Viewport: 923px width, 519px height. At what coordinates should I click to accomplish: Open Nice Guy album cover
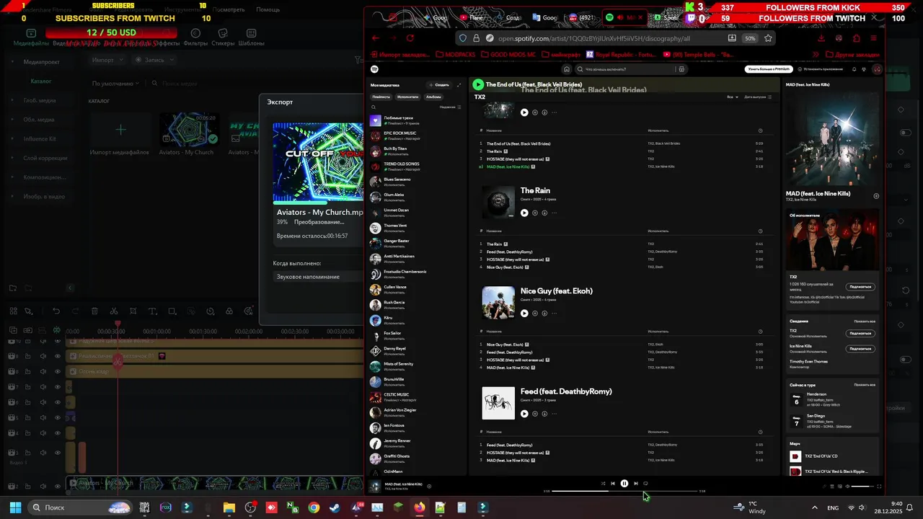pos(498,303)
